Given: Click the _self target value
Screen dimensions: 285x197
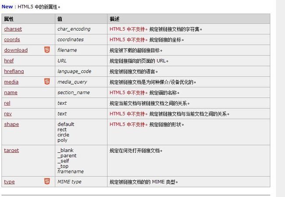Looking at the screenshot, I should click(63, 161).
